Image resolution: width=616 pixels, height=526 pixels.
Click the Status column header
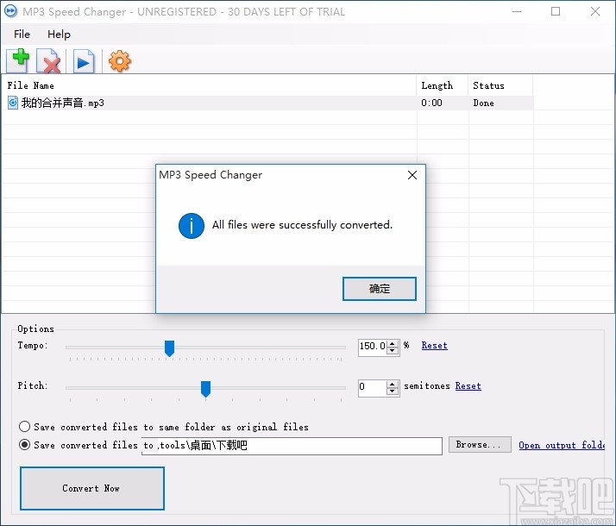click(500, 85)
